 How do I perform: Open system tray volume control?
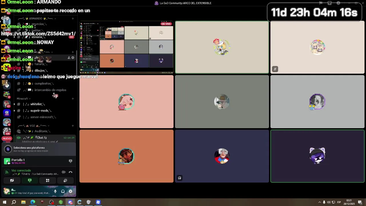(329, 202)
